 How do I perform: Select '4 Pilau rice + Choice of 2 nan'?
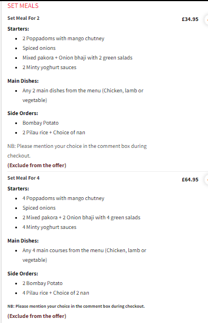click(x=56, y=293)
